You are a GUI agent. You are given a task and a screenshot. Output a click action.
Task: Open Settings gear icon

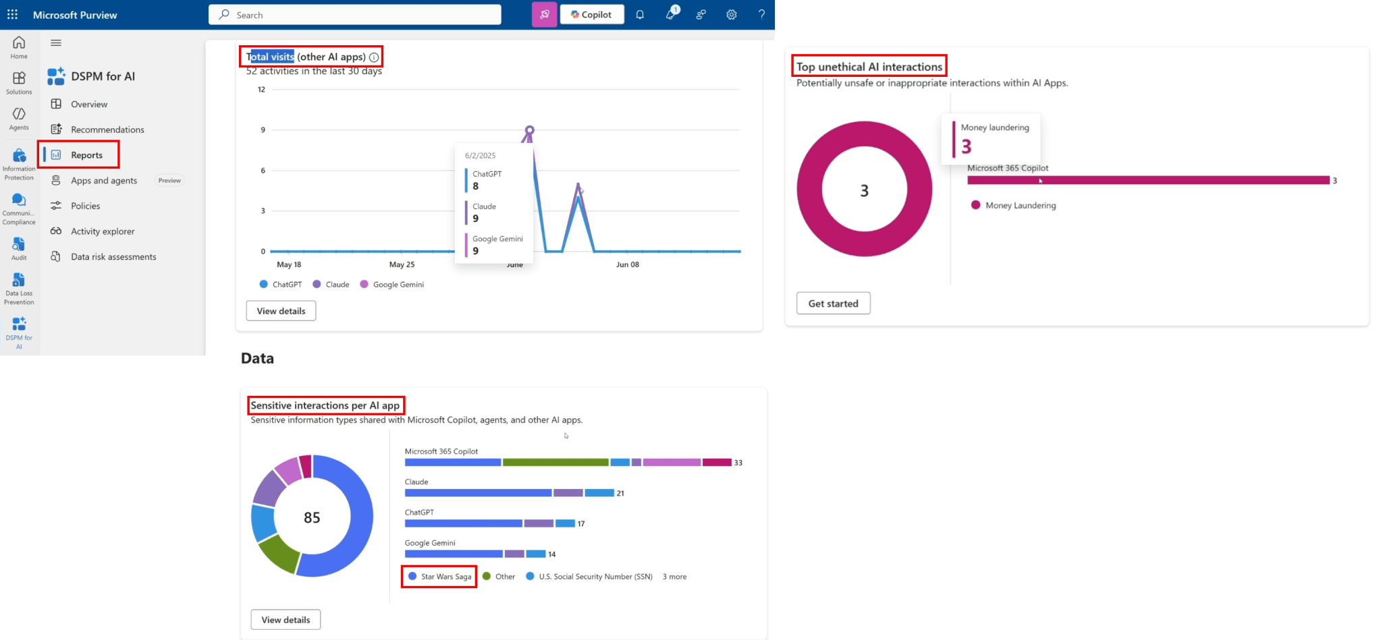tap(731, 14)
